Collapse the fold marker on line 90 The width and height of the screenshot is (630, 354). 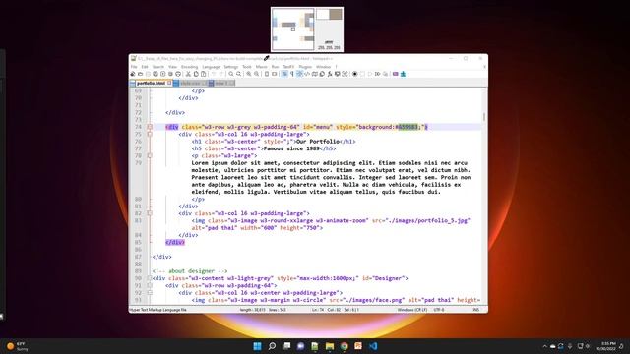coord(150,278)
